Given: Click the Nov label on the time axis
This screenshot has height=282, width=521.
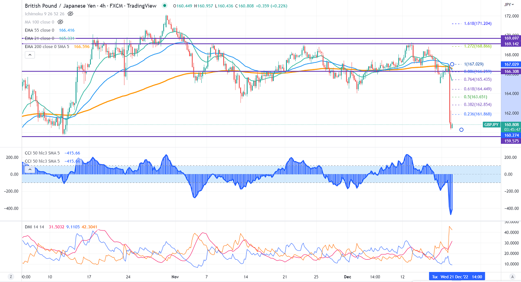Looking at the screenshot, I should [x=175, y=277].
